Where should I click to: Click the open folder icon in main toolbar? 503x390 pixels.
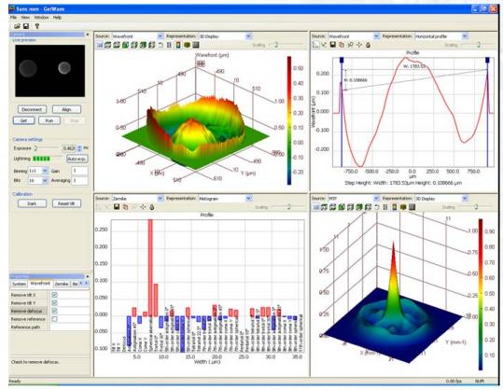point(17,26)
